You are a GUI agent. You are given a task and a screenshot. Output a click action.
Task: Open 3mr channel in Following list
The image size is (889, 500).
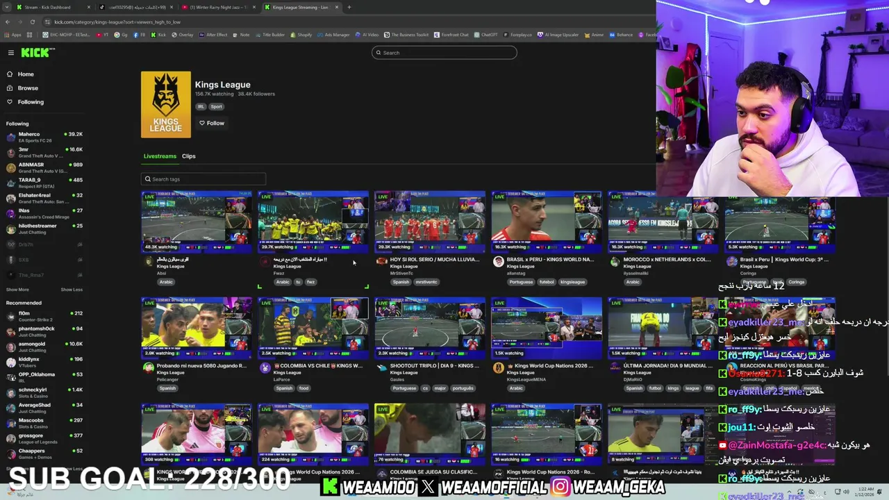[43, 152]
